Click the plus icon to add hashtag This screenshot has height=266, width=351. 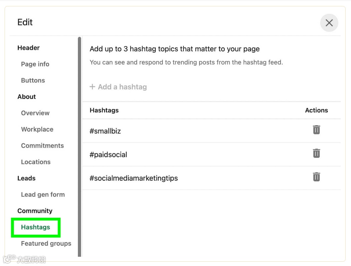click(92, 87)
